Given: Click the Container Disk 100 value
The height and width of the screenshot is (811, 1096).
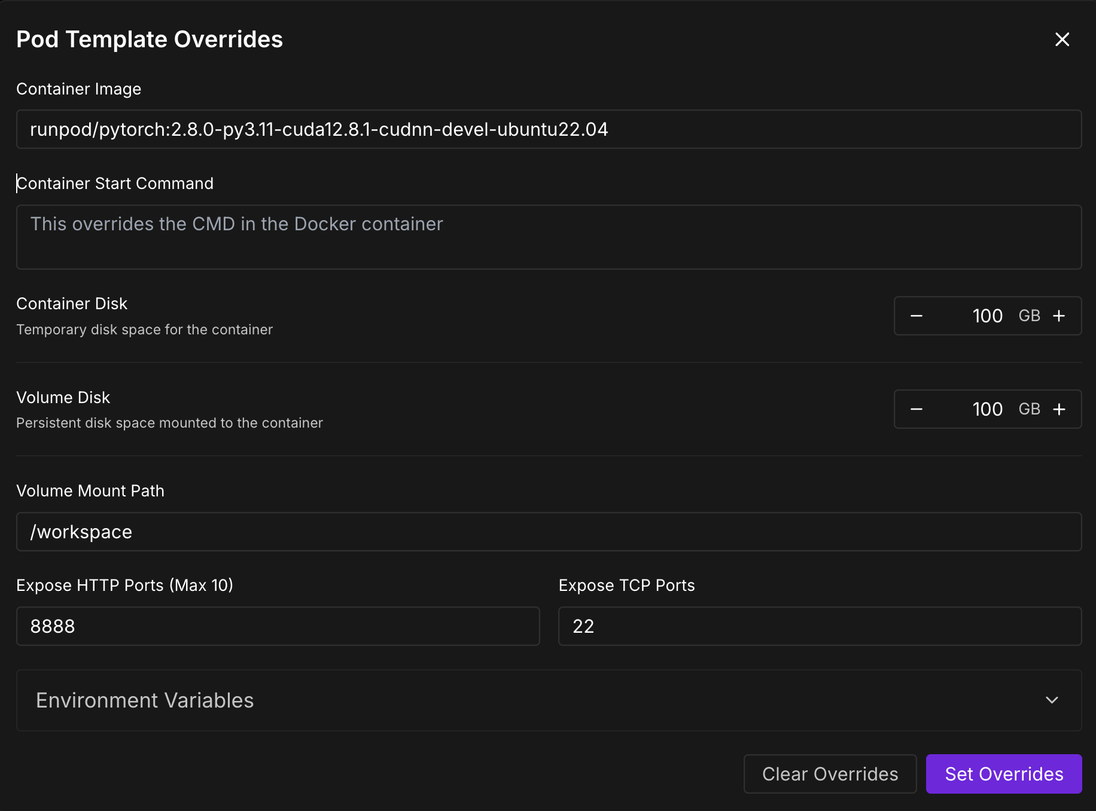Looking at the screenshot, I should [987, 316].
